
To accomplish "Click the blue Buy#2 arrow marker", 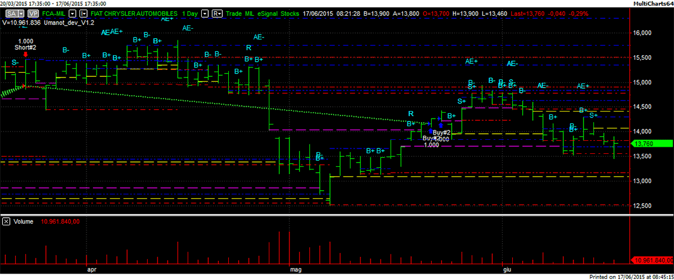I will coord(441,125).
